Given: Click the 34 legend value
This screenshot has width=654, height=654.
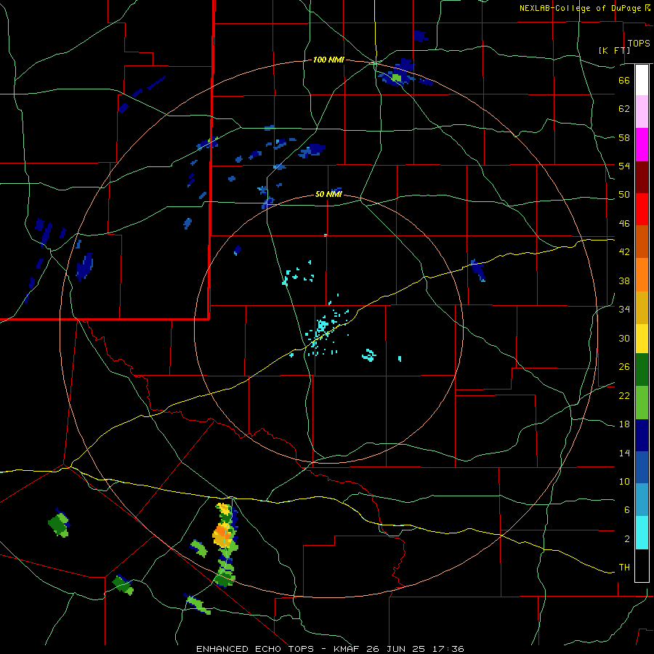Looking at the screenshot, I should (x=624, y=310).
